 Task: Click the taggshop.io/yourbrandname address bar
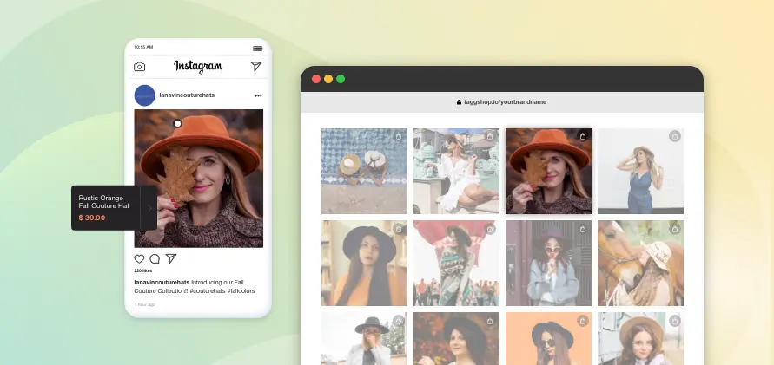coord(501,101)
